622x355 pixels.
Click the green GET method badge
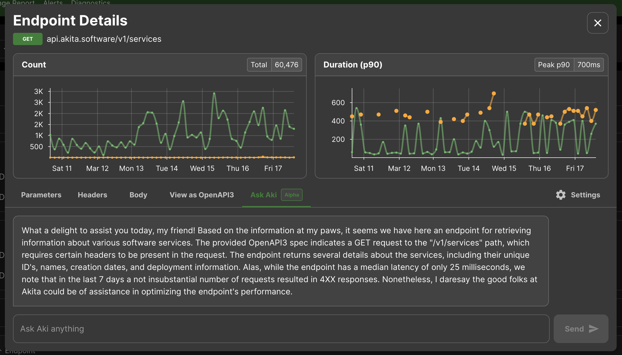[28, 39]
